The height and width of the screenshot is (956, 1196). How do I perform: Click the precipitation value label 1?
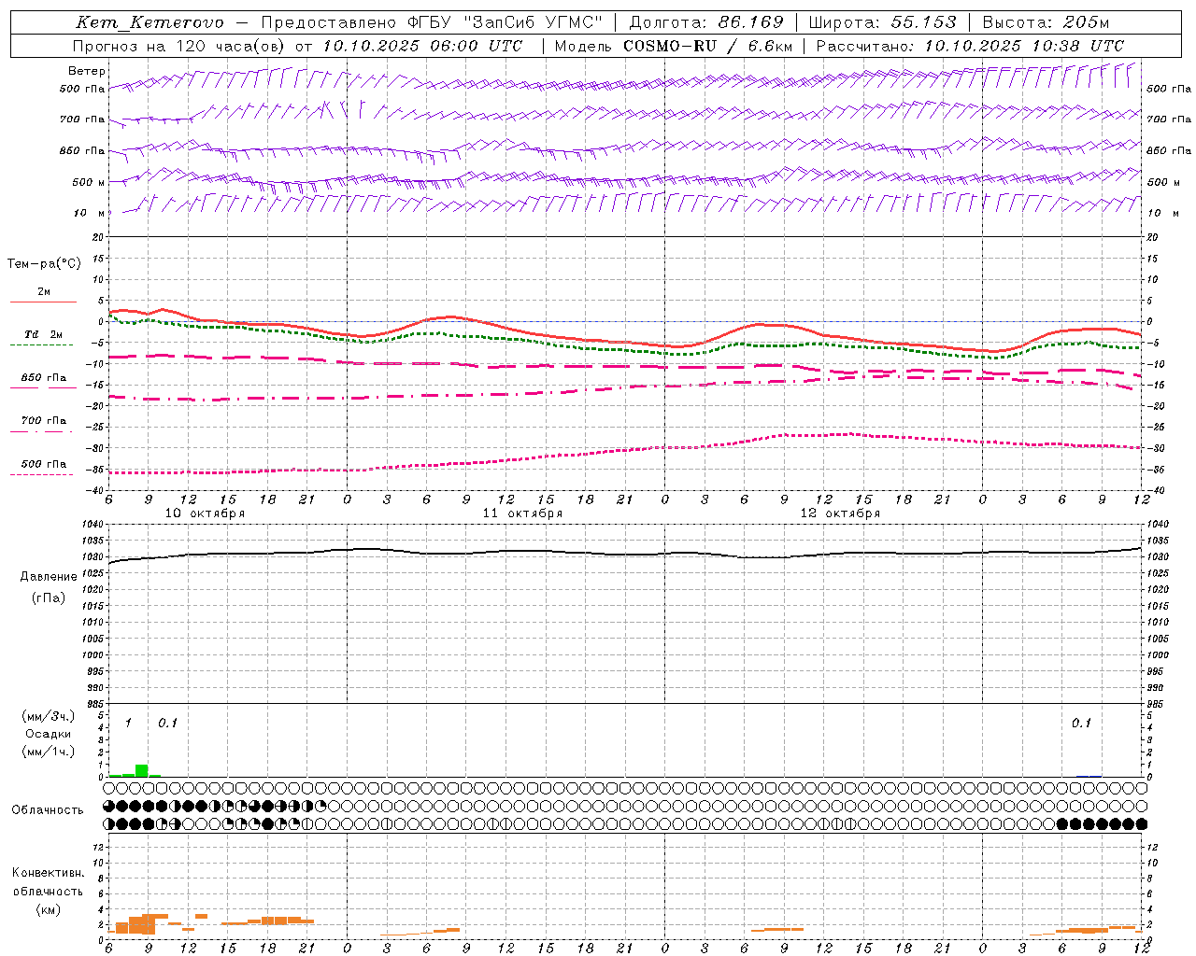click(128, 724)
